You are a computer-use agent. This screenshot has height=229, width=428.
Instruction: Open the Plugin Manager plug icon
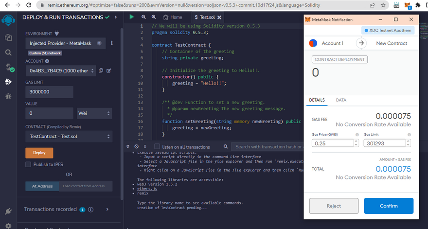pyautogui.click(x=8, y=211)
